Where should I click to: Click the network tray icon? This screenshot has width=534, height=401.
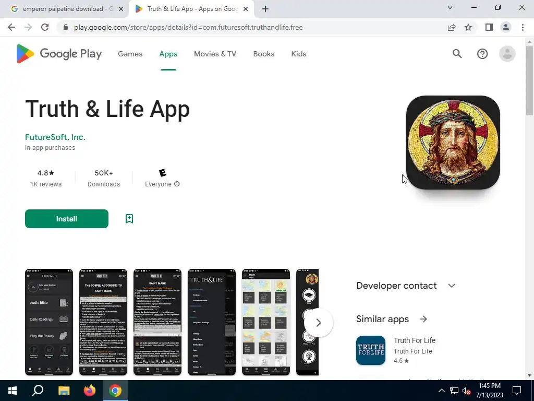(x=454, y=391)
